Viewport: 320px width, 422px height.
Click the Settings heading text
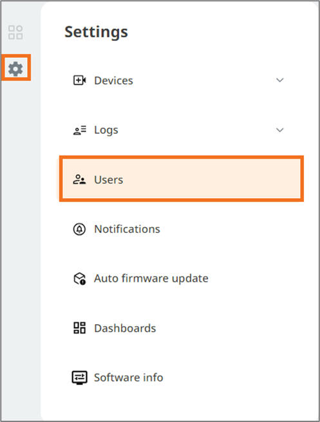96,32
